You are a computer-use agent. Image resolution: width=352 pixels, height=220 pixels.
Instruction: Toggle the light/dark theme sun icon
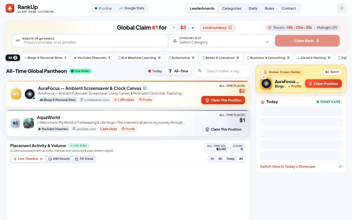coord(342,8)
